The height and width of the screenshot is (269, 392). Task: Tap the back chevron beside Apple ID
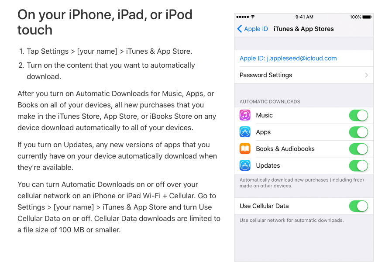240,29
